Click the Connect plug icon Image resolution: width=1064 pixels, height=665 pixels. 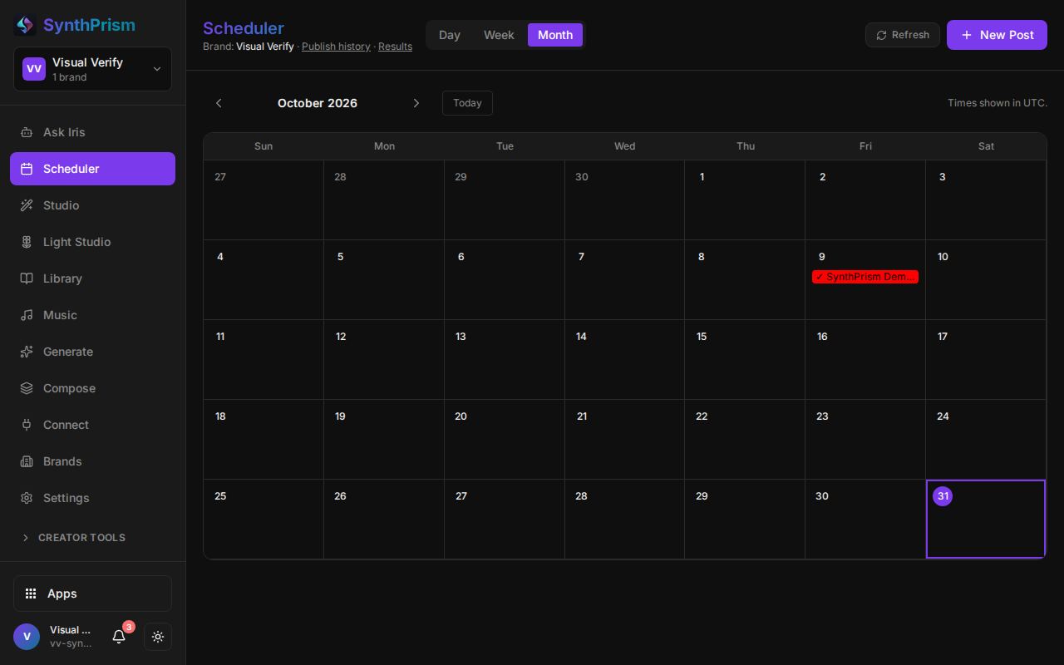27,425
